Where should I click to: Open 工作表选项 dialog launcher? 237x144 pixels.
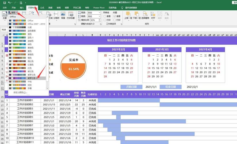121,24
